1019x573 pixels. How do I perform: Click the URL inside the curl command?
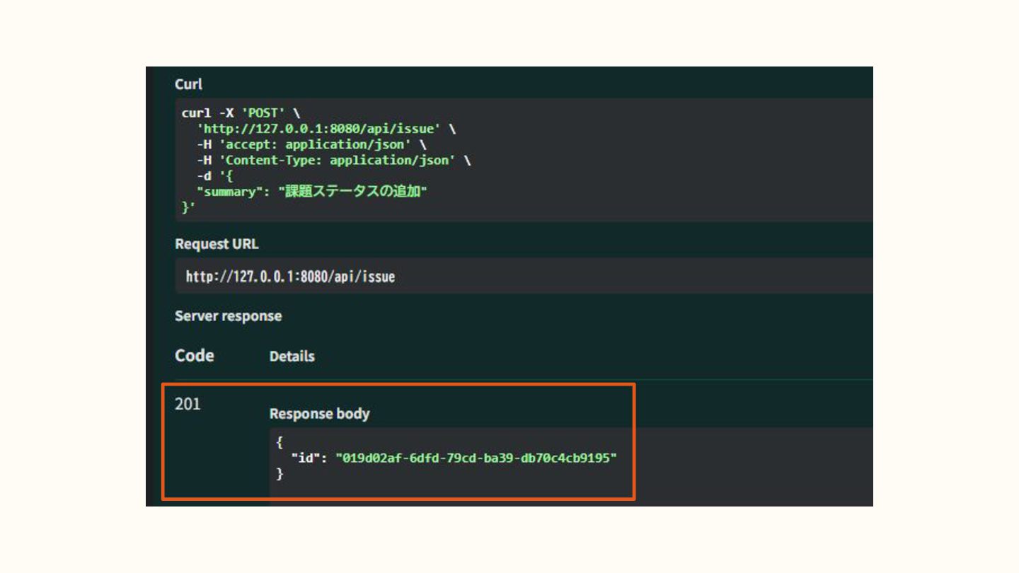[x=321, y=129]
